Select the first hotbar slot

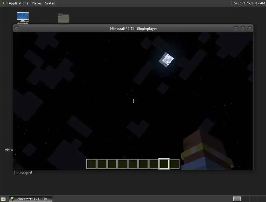pos(91,164)
